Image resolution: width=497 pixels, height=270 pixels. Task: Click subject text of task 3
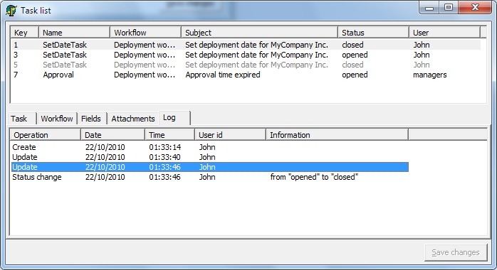pos(257,55)
